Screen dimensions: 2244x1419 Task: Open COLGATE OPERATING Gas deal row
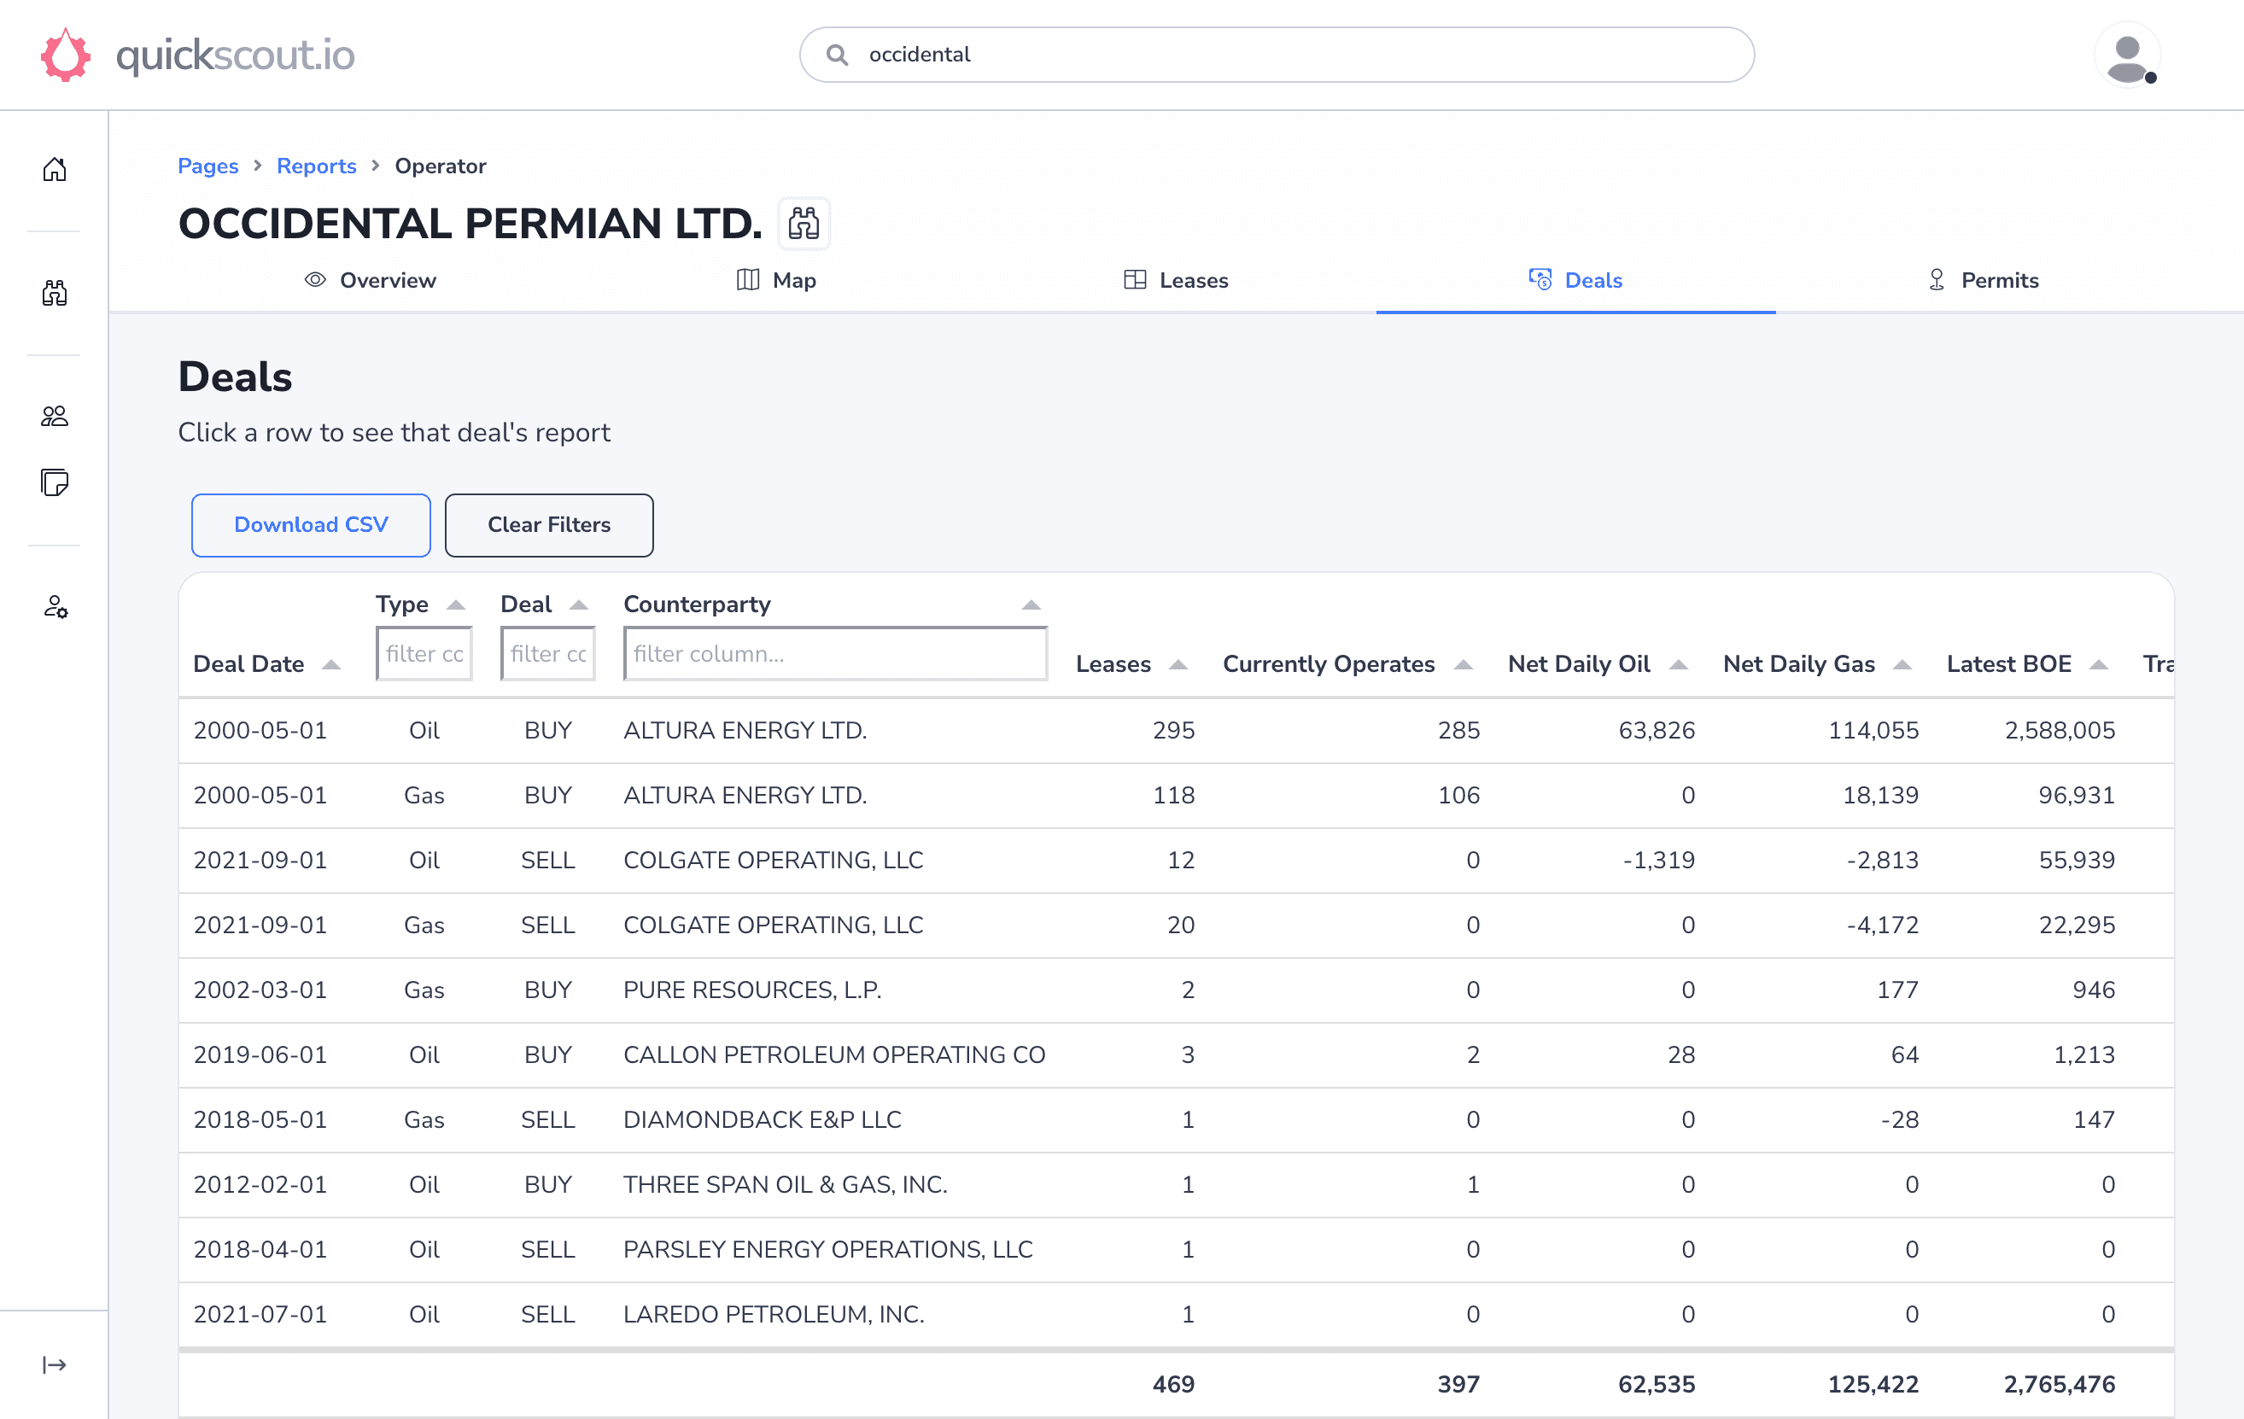coord(1176,926)
